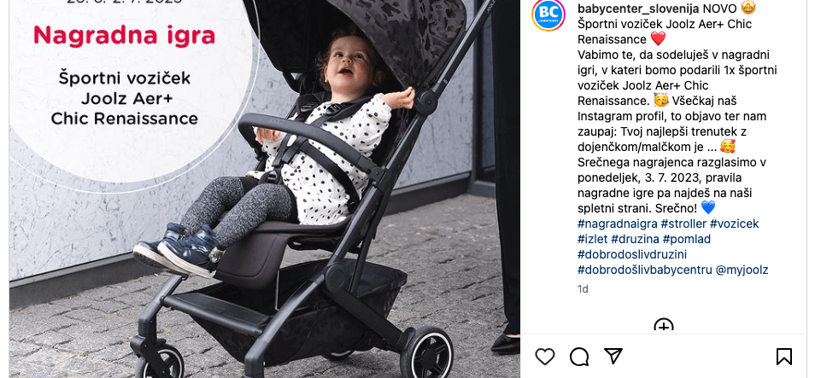
Task: Open #izlet hashtag
Action: 593,240
